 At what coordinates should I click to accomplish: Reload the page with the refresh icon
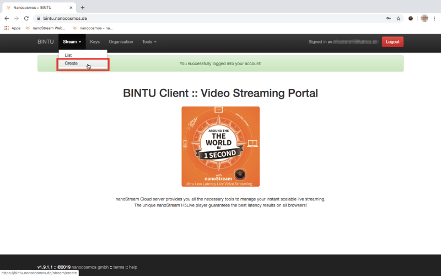coord(26,18)
